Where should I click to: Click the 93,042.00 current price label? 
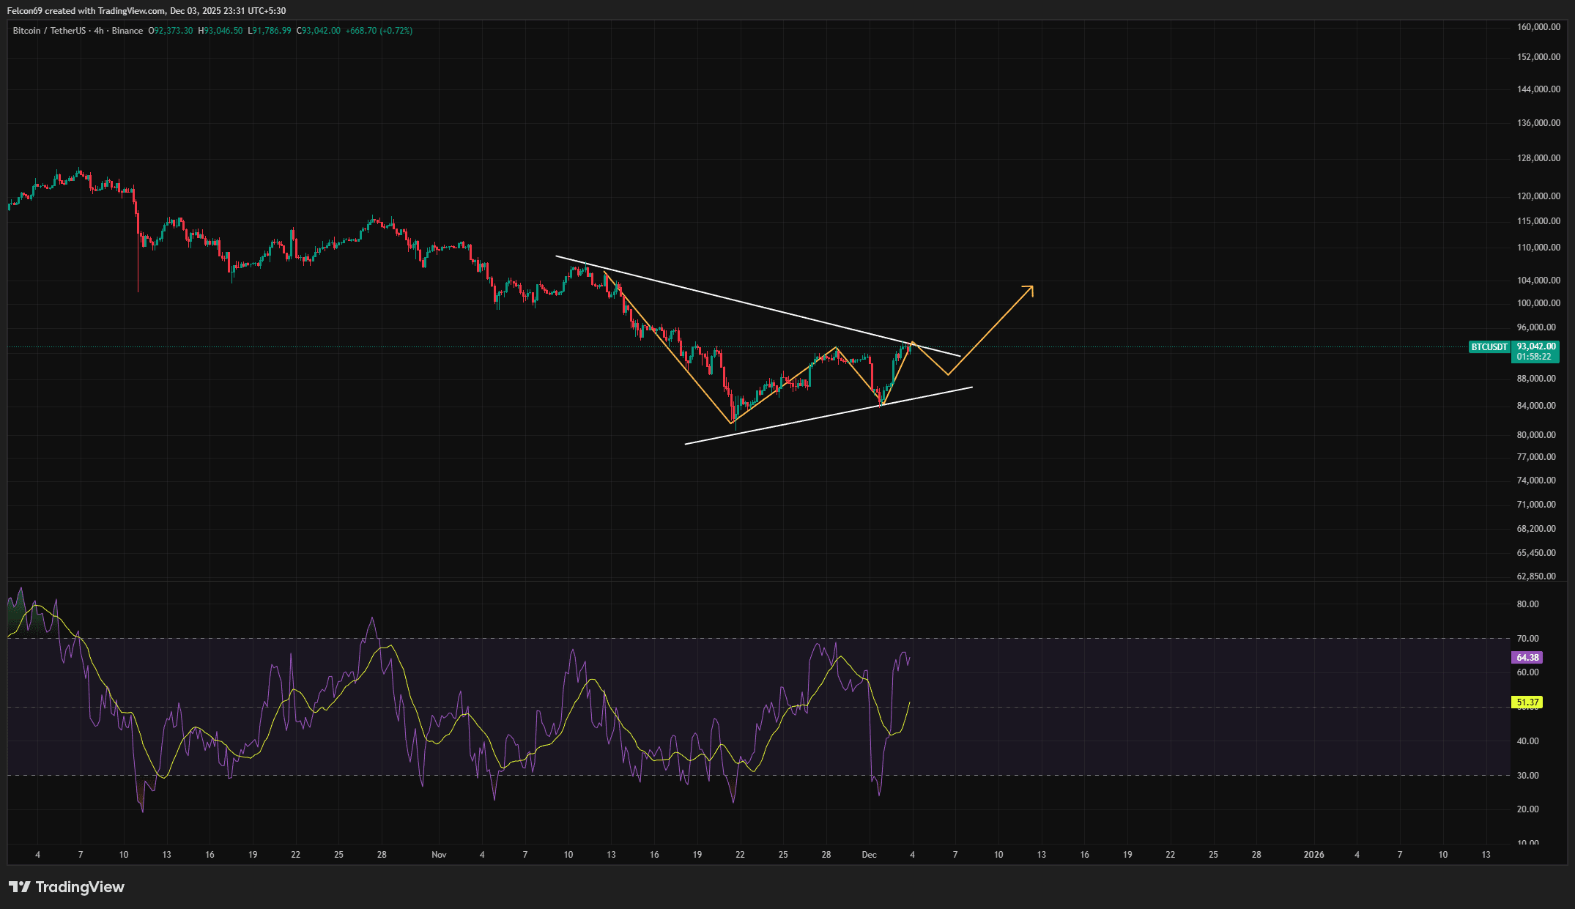tap(1536, 346)
